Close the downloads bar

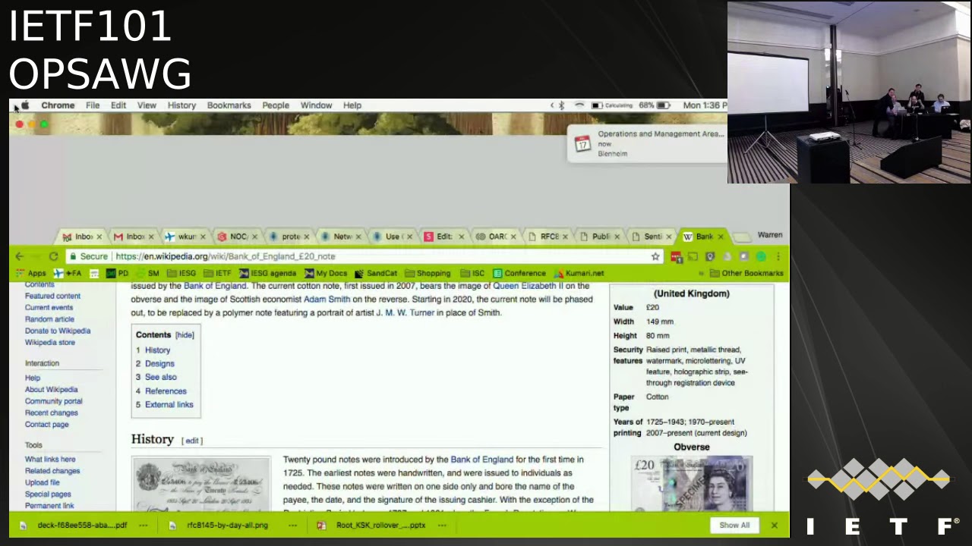774,525
